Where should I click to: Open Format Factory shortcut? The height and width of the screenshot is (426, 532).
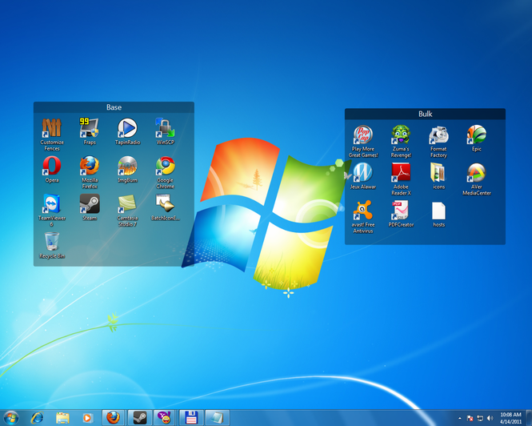pyautogui.click(x=438, y=141)
